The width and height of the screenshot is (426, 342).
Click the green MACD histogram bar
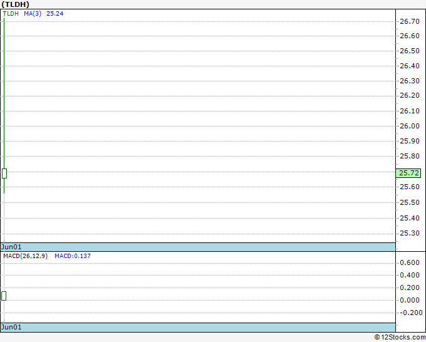4,296
